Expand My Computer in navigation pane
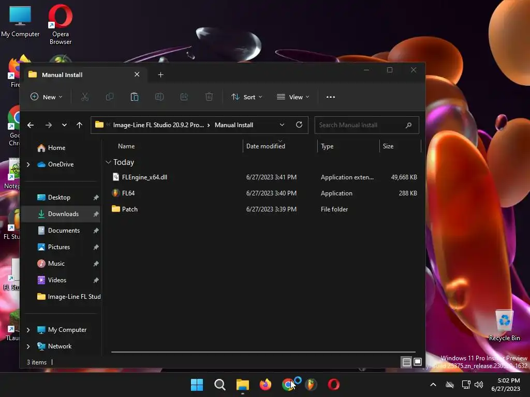 coord(28,330)
